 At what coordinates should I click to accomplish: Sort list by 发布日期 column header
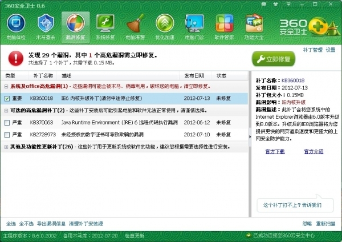pyautogui.click(x=193, y=75)
